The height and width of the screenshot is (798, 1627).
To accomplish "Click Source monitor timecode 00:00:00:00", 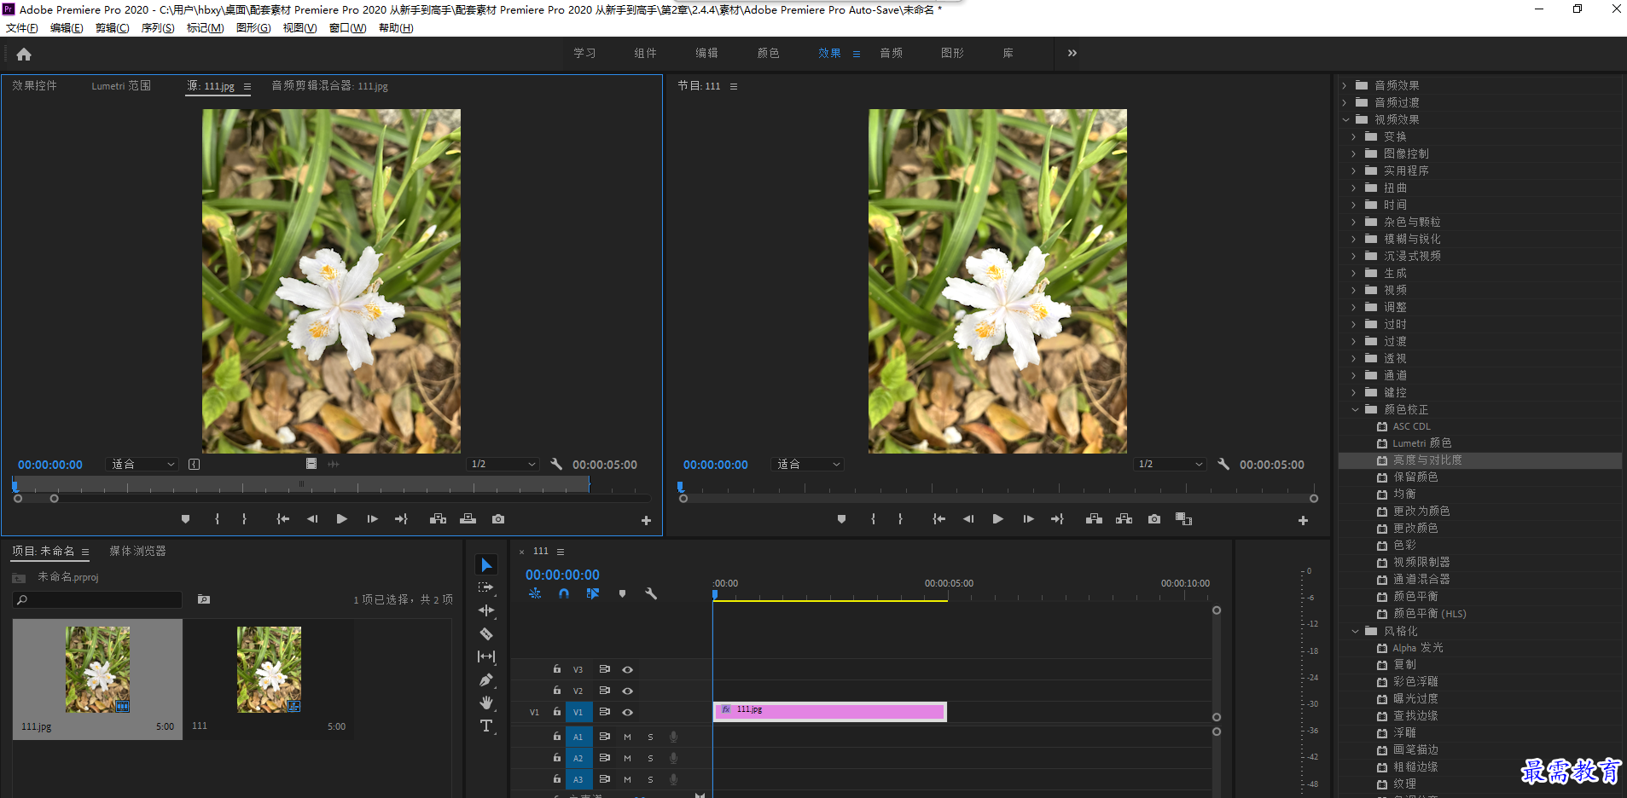I will (50, 465).
